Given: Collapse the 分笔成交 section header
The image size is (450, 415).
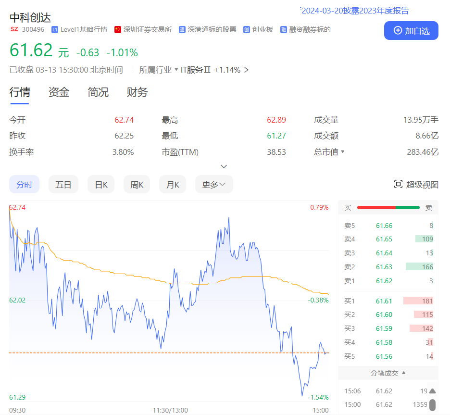Looking at the screenshot, I should (x=388, y=373).
